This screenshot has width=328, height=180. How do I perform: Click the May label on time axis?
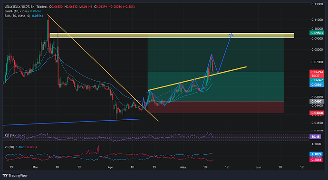pyautogui.click(x=183, y=167)
